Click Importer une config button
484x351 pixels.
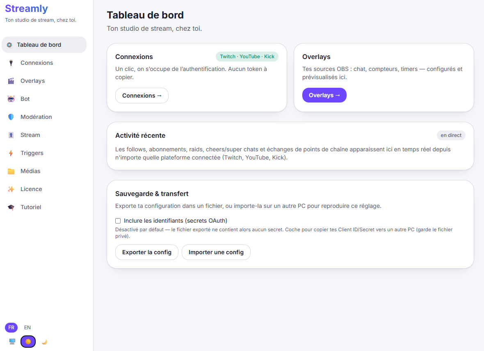(x=216, y=252)
